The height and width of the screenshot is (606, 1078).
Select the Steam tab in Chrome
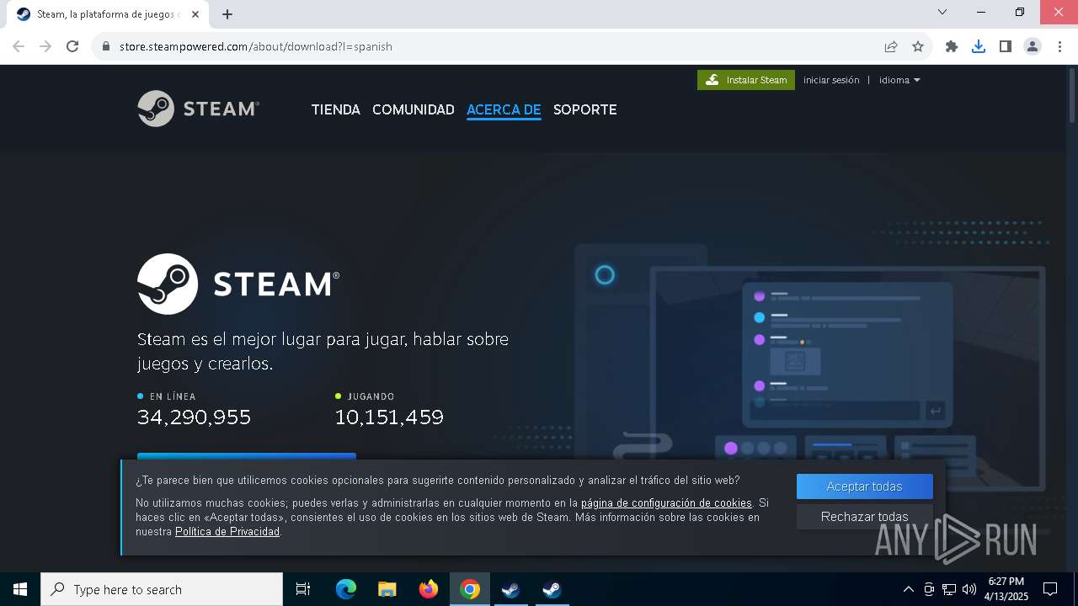tap(109, 14)
